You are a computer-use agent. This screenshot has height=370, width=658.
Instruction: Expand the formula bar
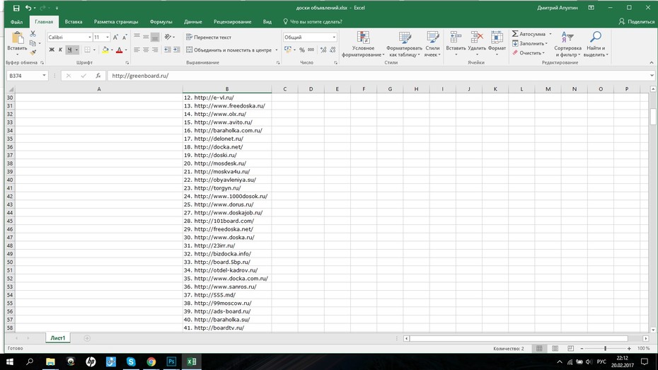652,76
